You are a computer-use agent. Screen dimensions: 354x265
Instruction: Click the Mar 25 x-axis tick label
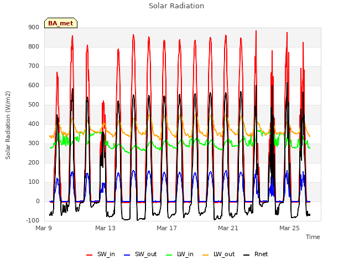(x=289, y=228)
